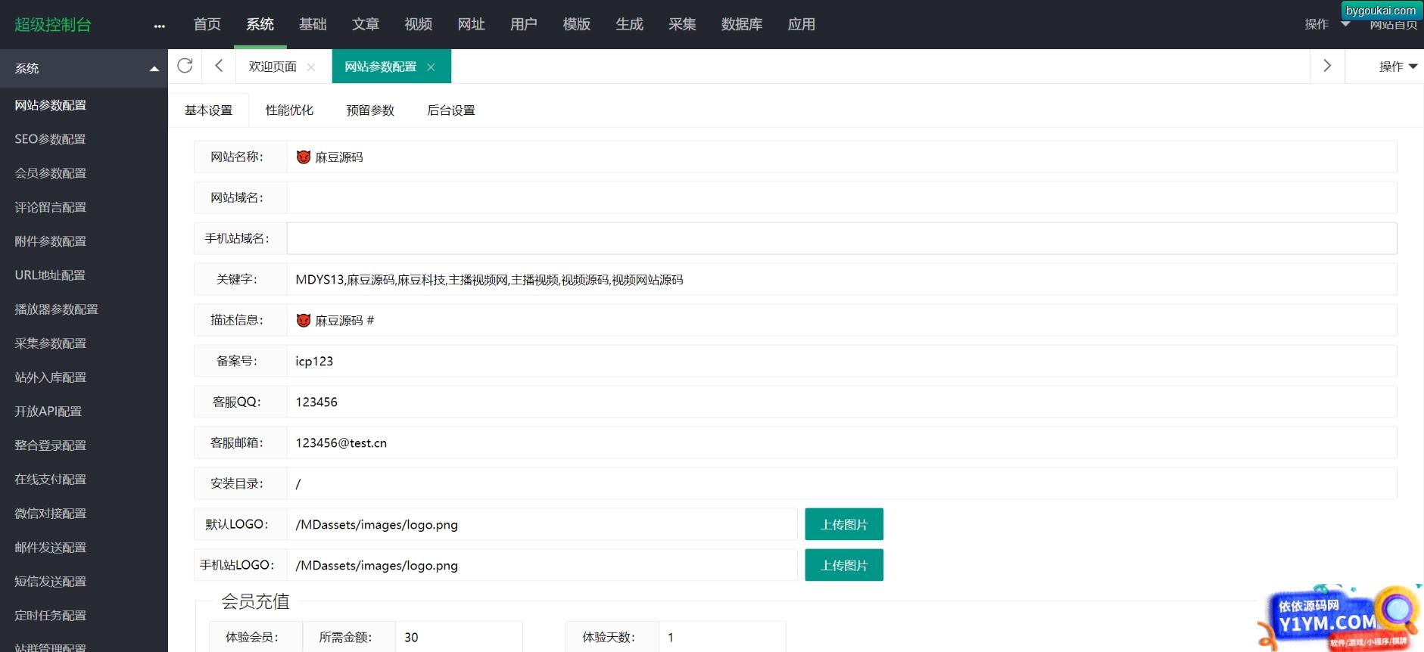The height and width of the screenshot is (652, 1424).
Task: Open 微信对接配置 in sidebar
Action: 51,514
